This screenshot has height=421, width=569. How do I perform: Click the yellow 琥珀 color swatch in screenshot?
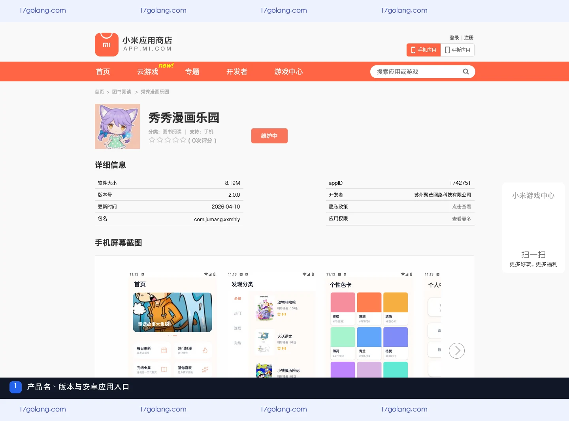coord(396,303)
